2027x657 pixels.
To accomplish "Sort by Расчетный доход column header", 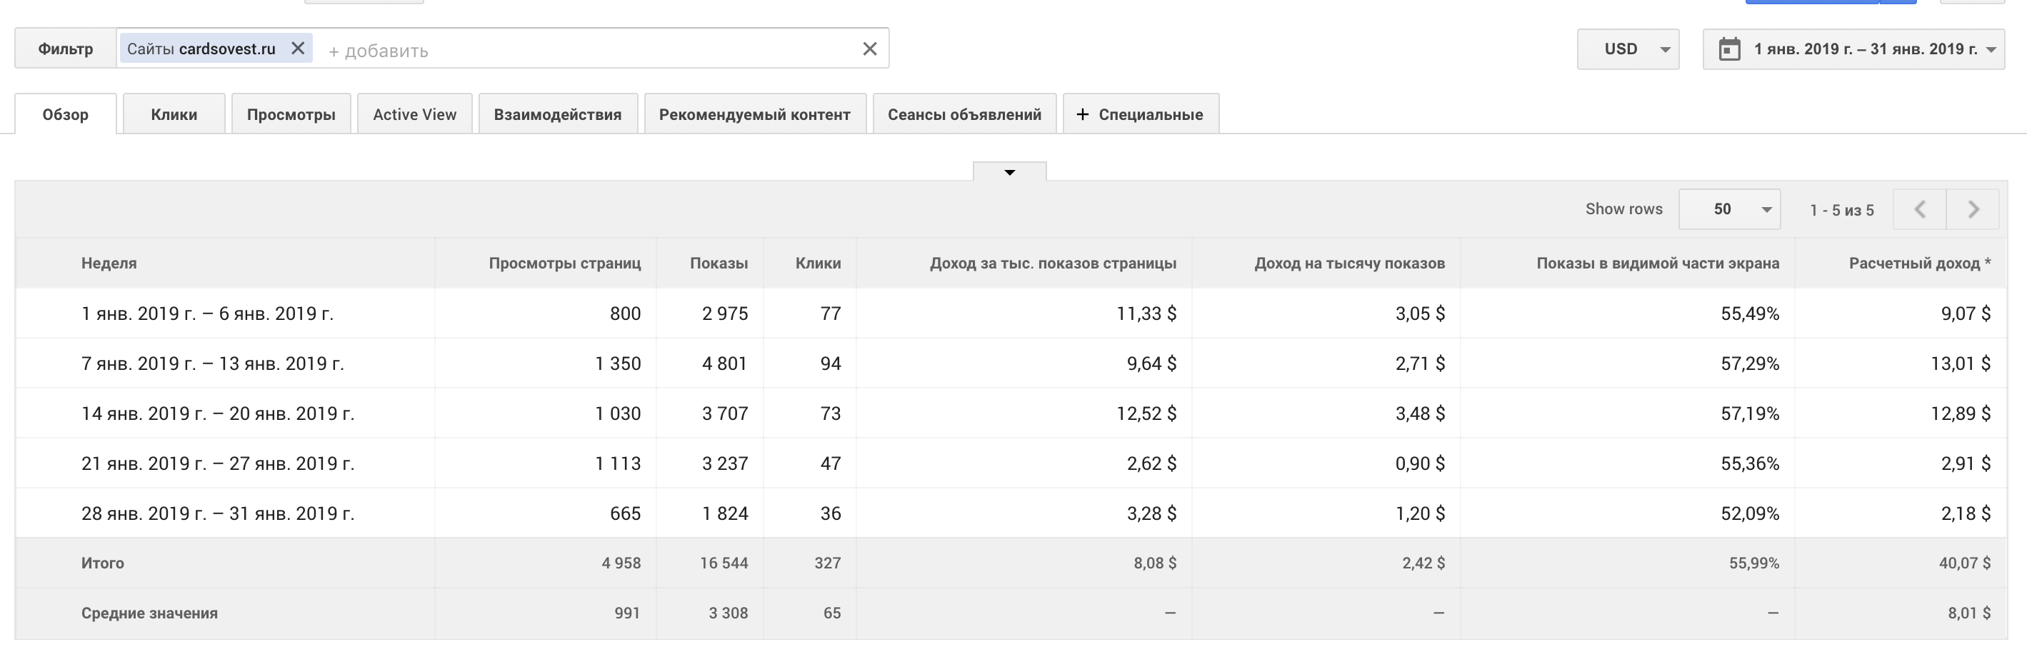I will pyautogui.click(x=1913, y=264).
